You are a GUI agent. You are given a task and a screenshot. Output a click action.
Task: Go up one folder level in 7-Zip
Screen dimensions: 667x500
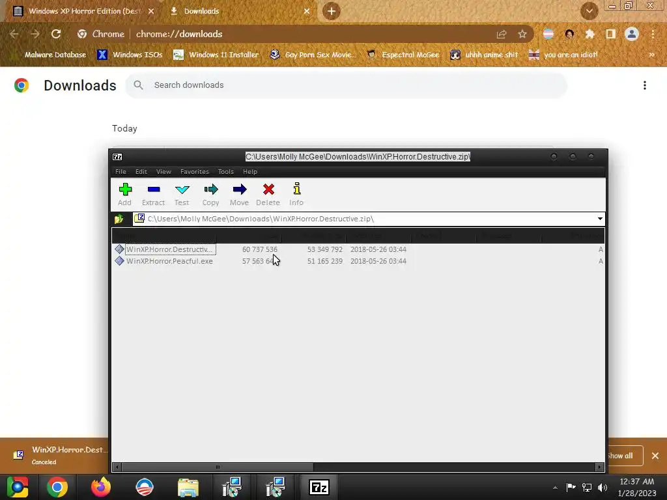click(119, 219)
